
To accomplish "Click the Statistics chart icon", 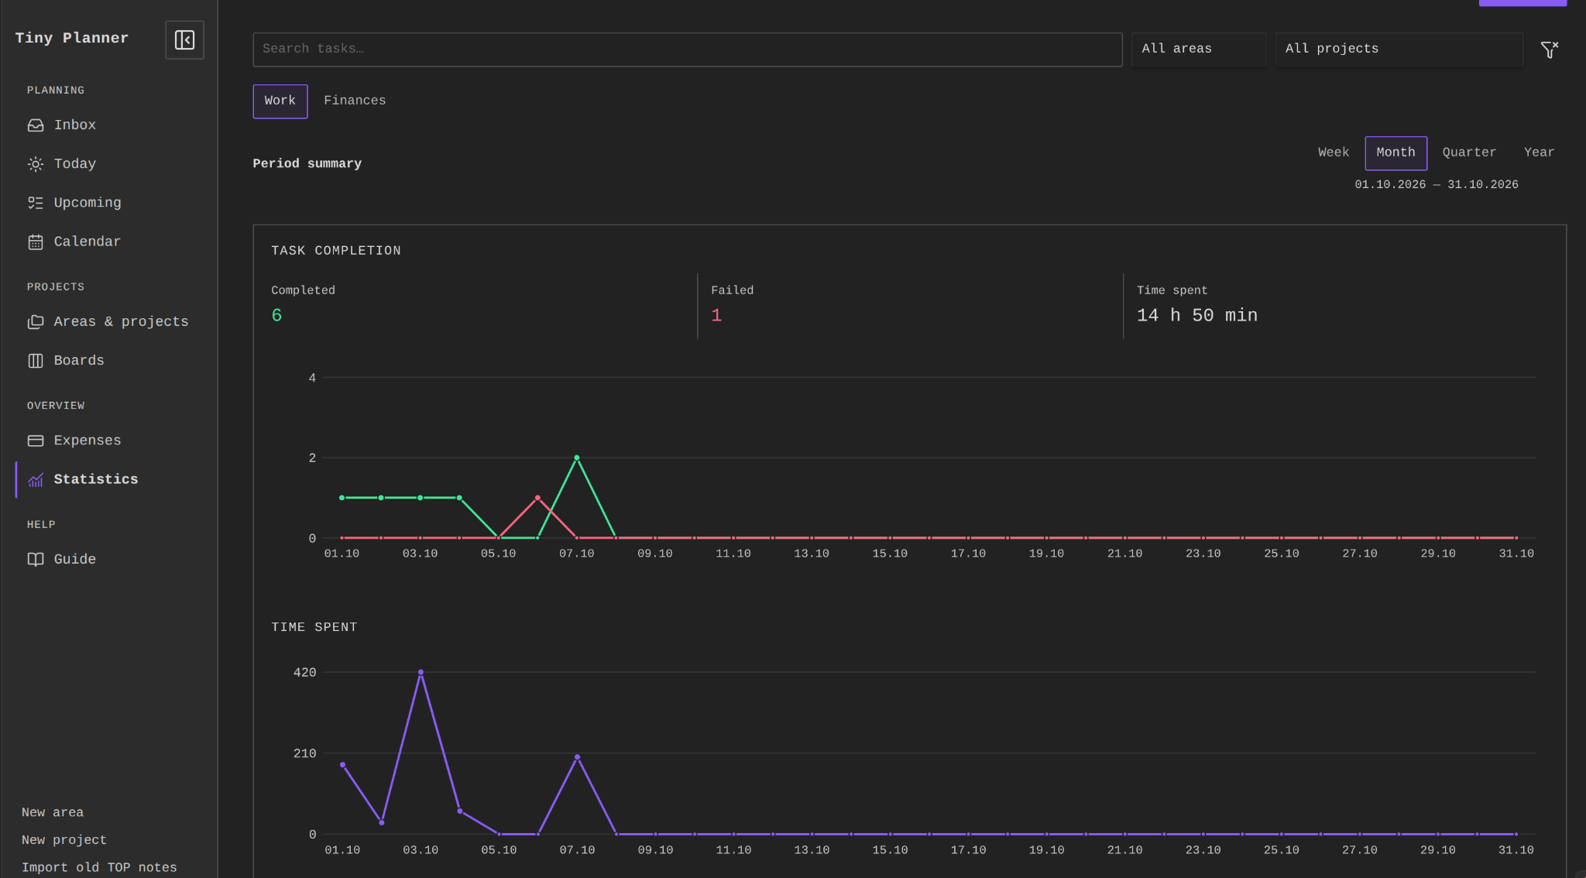I will point(36,480).
